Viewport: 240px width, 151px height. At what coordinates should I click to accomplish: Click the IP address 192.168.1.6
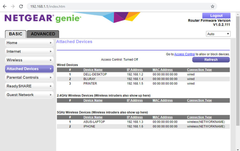point(135,126)
